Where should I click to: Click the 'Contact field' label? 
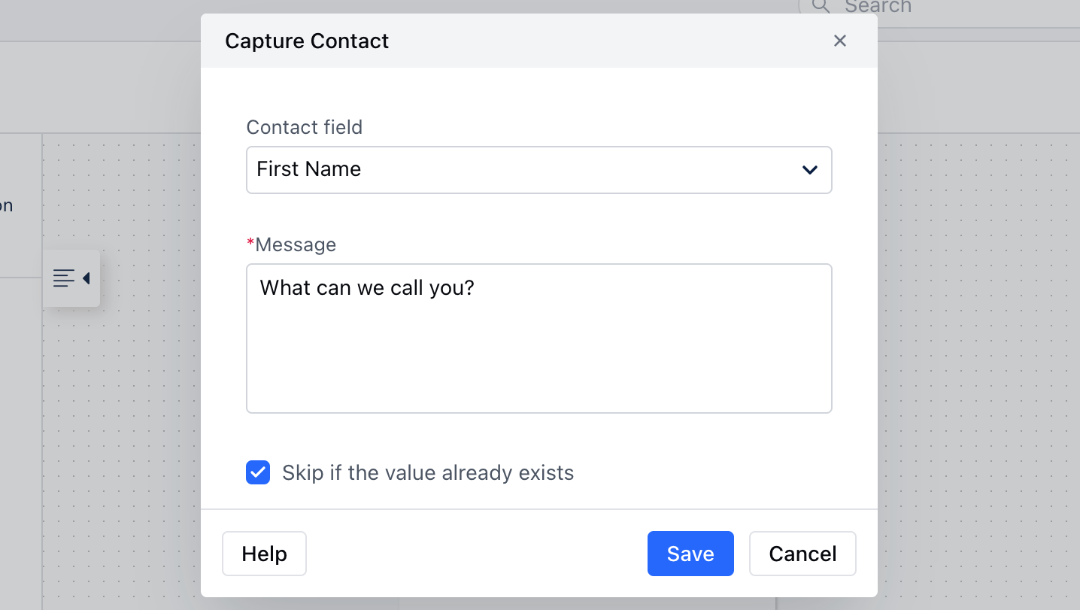click(x=305, y=127)
